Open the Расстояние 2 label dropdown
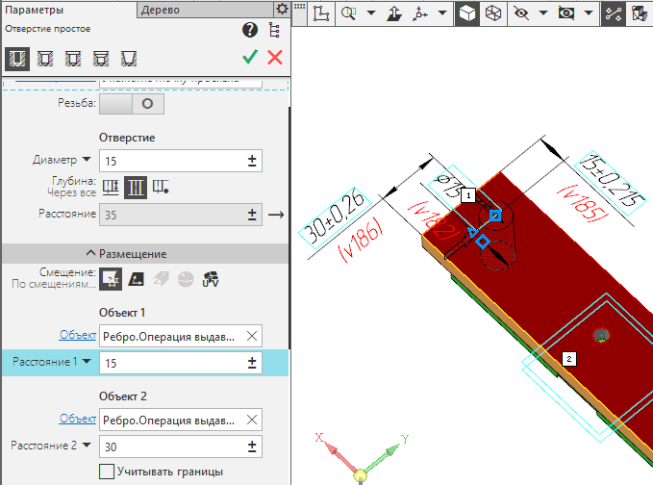Viewport: 653px width, 485px height. pyautogui.click(x=87, y=445)
